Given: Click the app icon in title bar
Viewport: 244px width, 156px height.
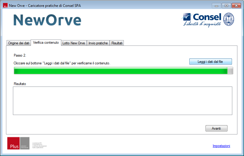Looking at the screenshot, I should click(x=5, y=5).
